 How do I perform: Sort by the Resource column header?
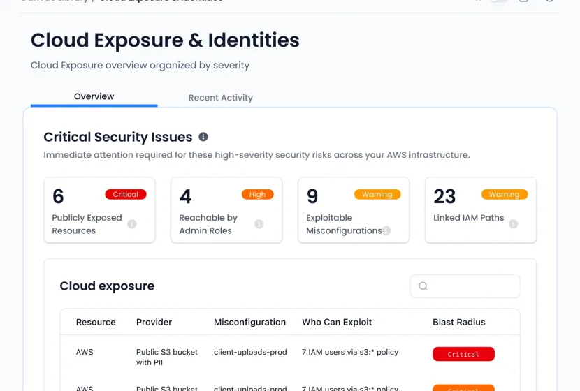tap(96, 323)
